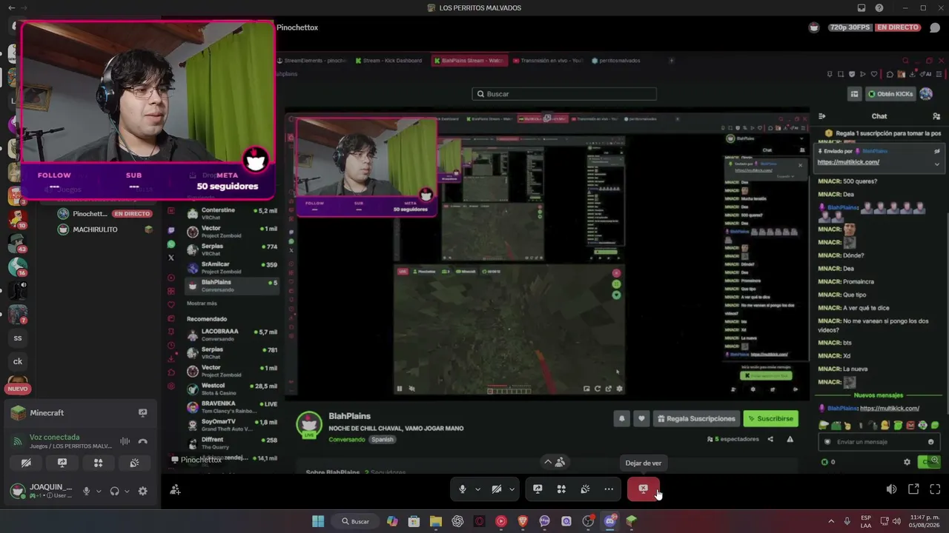Share your screen from the stream control bar
Screen dimensions: 949x533
[x=538, y=489]
